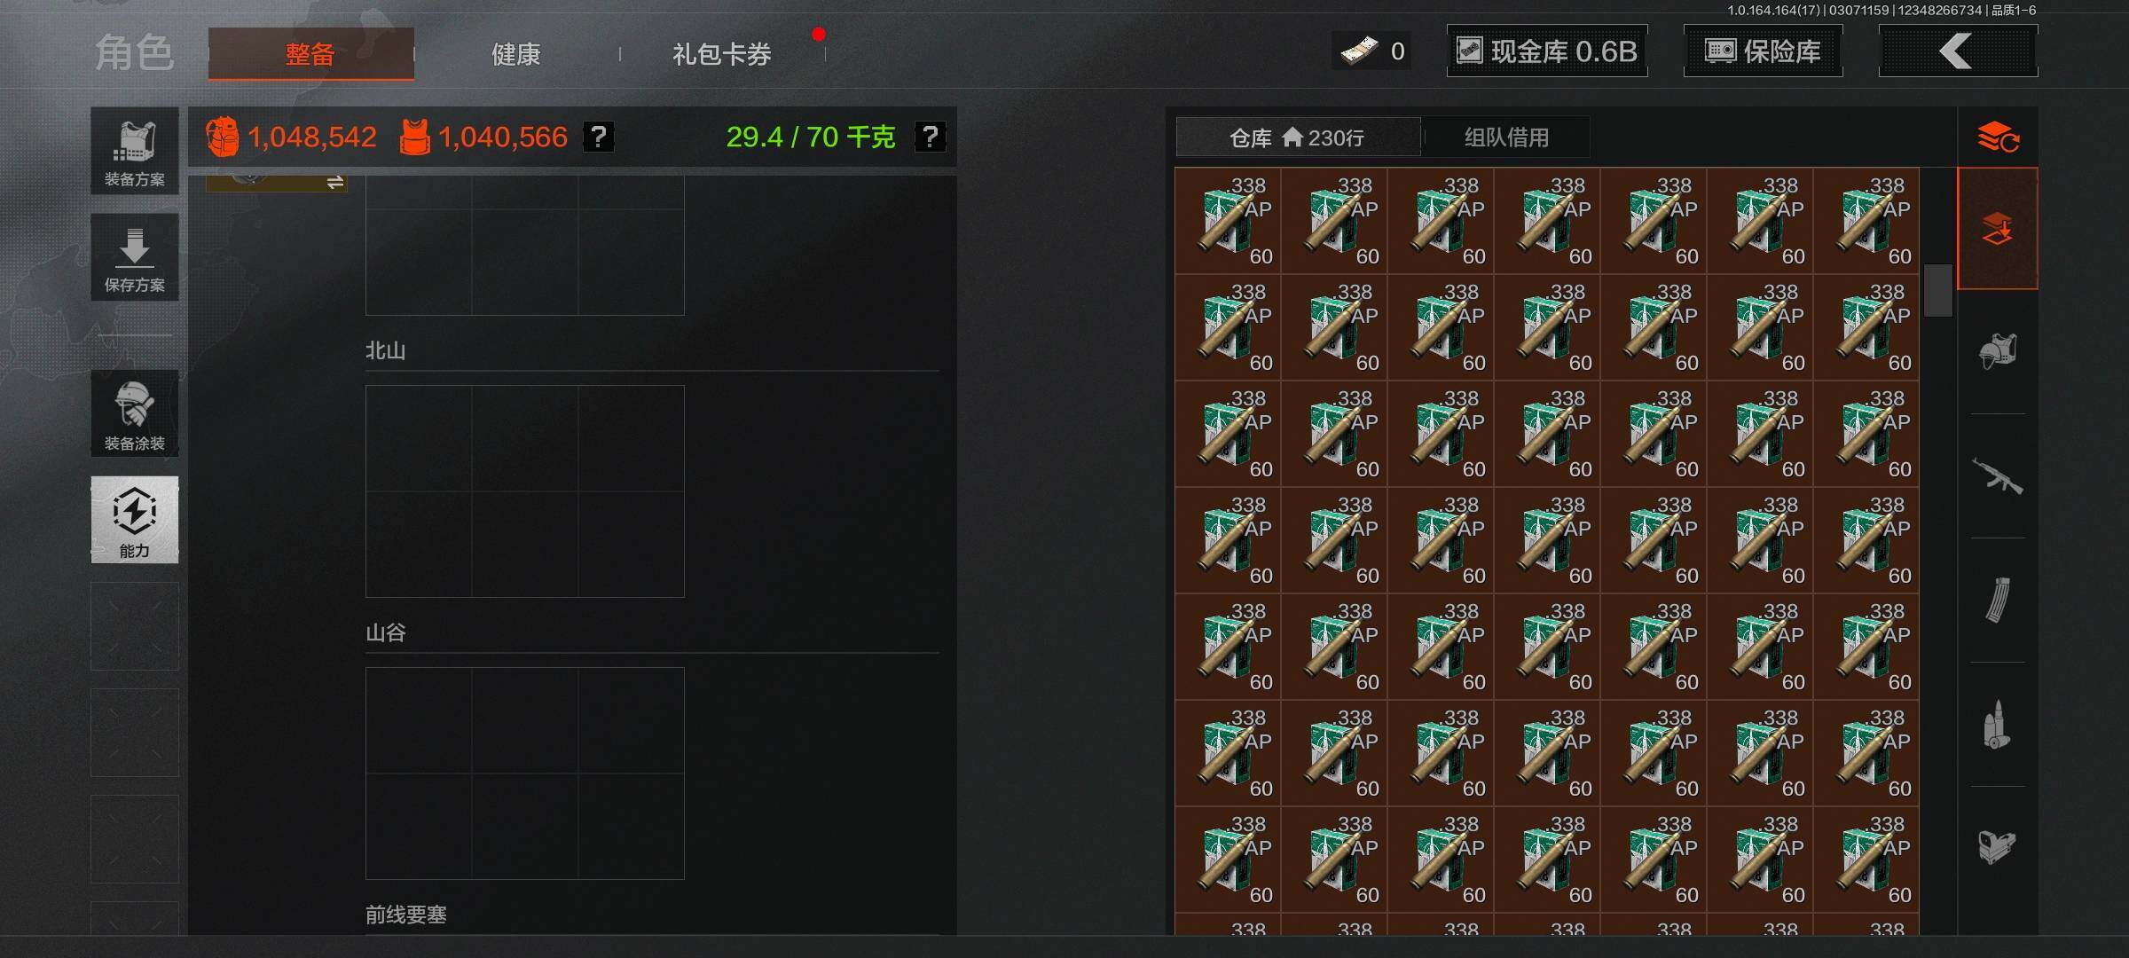Switch to the 组队借用 team borrow tab
This screenshot has width=2129, height=958.
click(1506, 137)
